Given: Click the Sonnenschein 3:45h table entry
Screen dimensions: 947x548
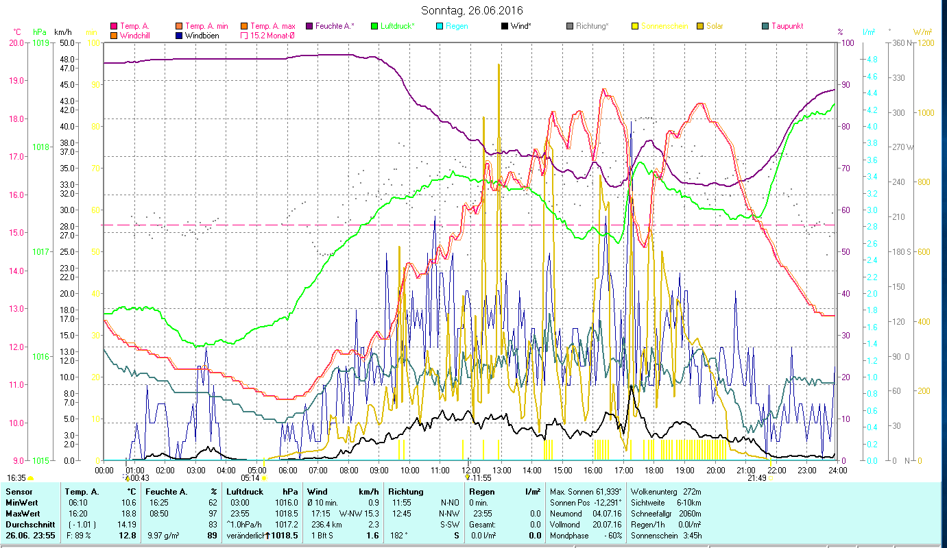Looking at the screenshot, I should coord(665,536).
